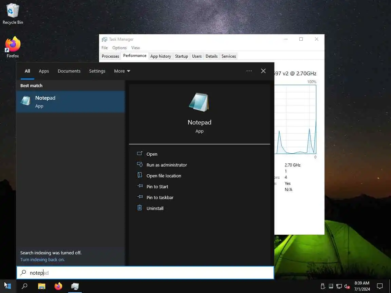Choose Run as administrator for Notepad
391x293 pixels.
pyautogui.click(x=167, y=165)
